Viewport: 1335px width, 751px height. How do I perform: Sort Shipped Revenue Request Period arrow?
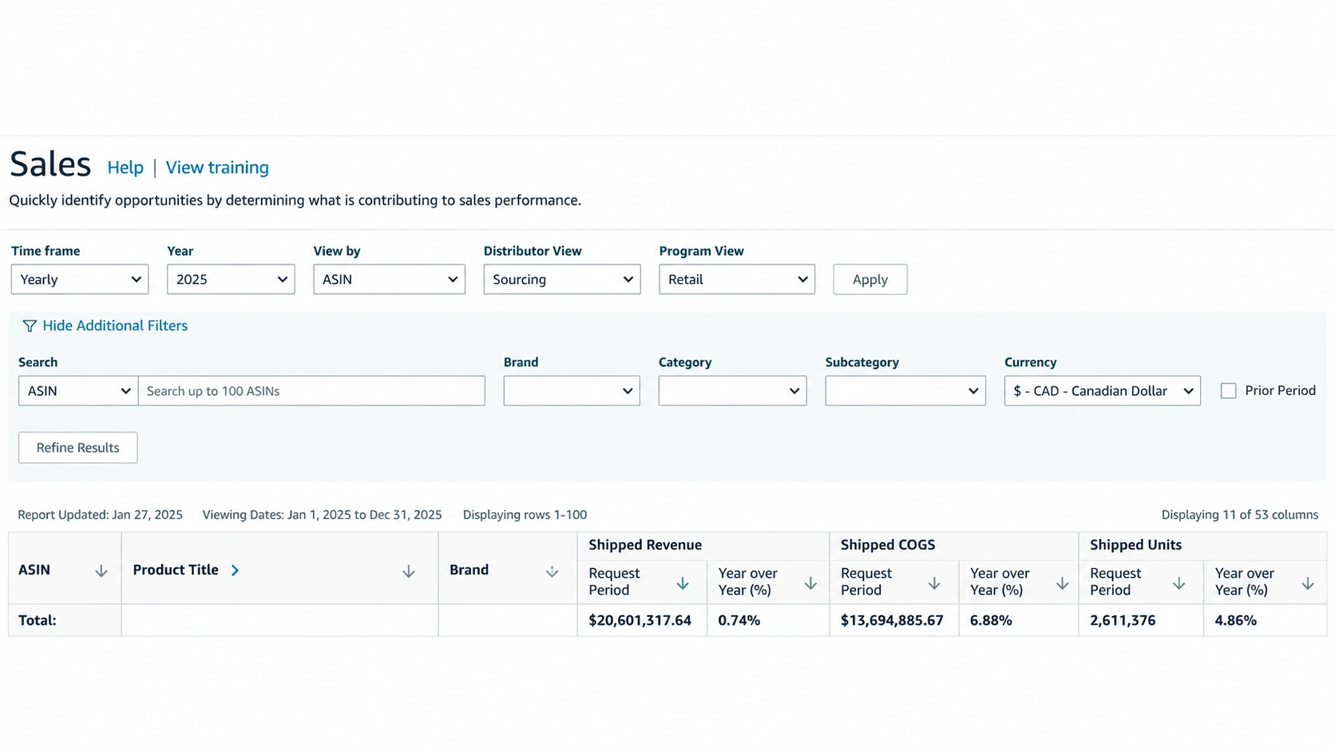683,583
